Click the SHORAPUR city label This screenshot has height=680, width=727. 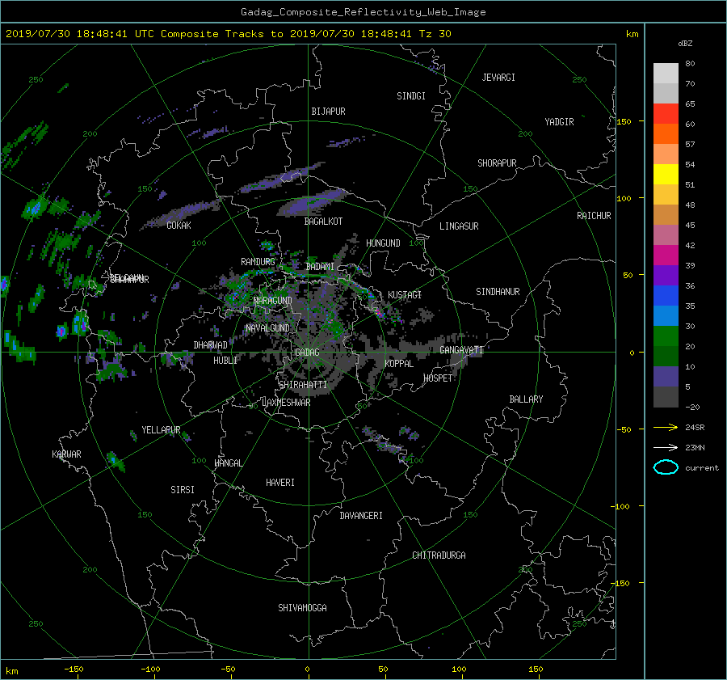(x=497, y=163)
